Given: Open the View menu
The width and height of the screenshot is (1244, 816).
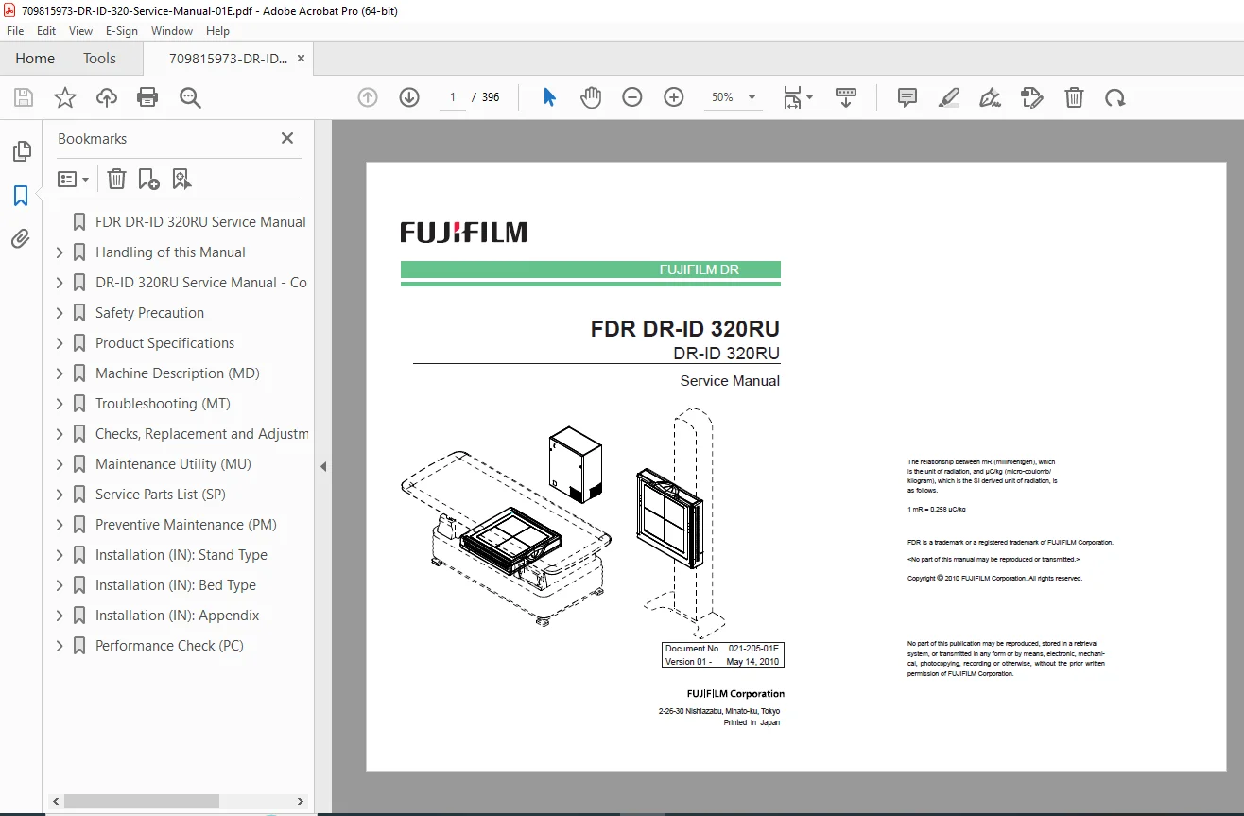Looking at the screenshot, I should (80, 31).
